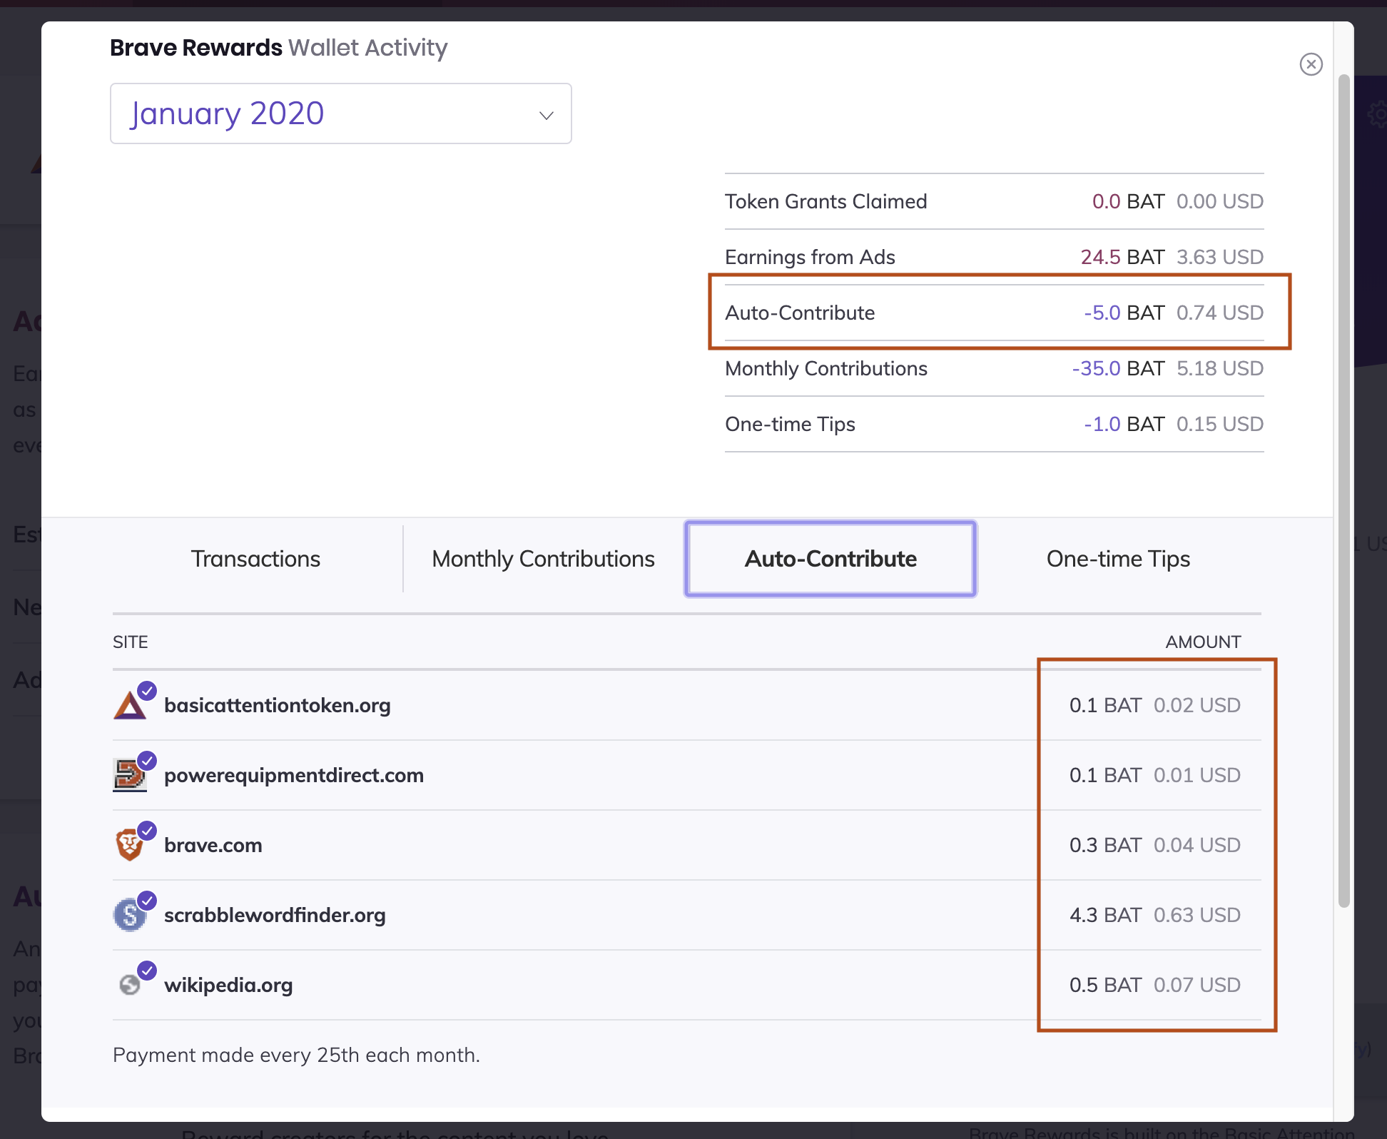The width and height of the screenshot is (1387, 1139).
Task: Click the chevron arrow in month selector
Action: [x=547, y=116]
